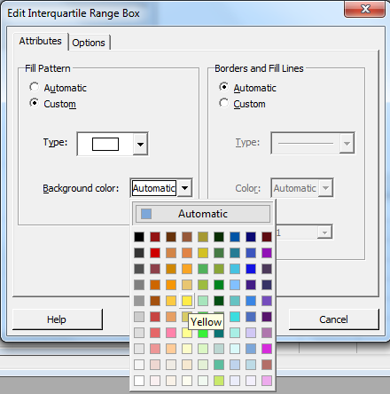Image resolution: width=390 pixels, height=394 pixels.
Task: Choose Automatic at top of color palette
Action: (203, 214)
